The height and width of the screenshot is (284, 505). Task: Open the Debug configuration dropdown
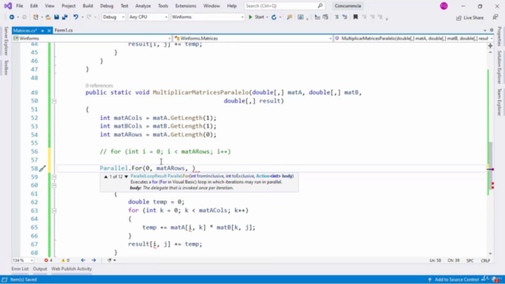[x=114, y=17]
